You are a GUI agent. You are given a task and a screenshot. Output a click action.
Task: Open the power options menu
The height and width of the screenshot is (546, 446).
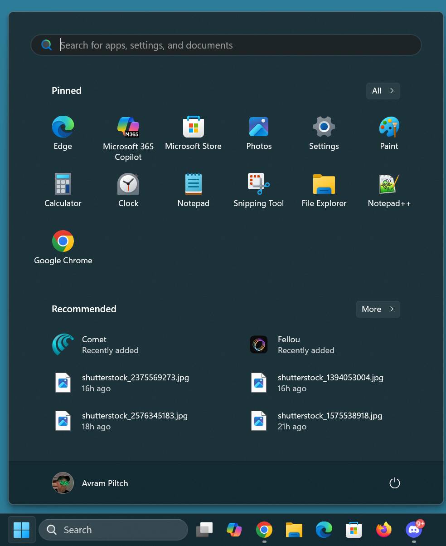[x=394, y=483]
